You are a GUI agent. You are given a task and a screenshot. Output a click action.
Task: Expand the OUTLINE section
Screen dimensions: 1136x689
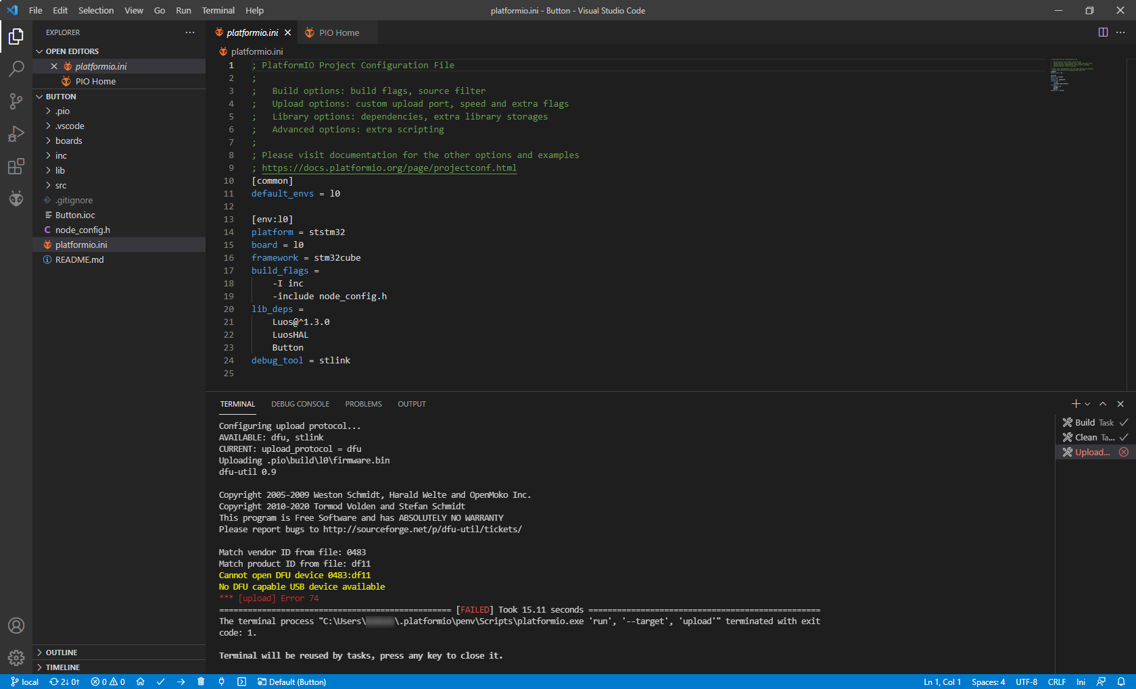click(x=62, y=653)
